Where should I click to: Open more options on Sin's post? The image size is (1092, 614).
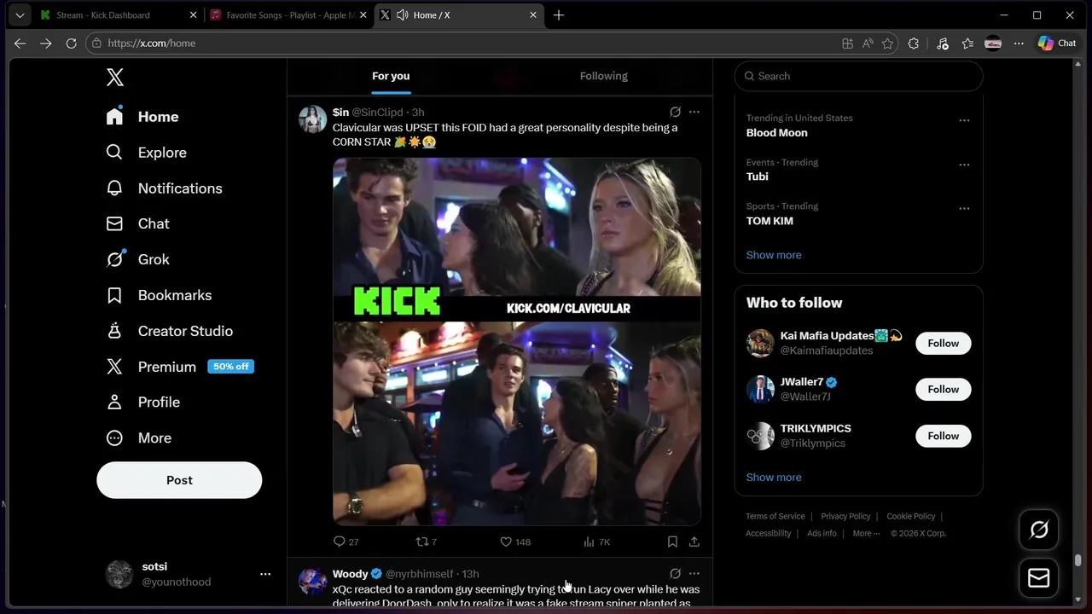point(694,112)
